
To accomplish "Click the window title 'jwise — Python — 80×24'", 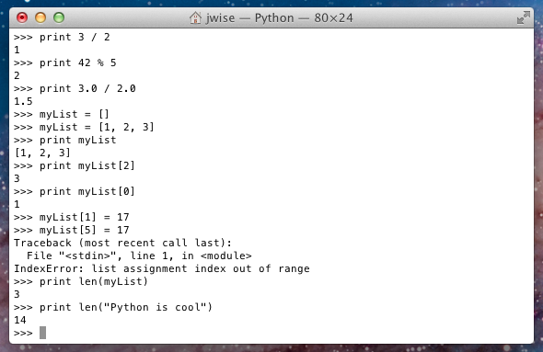I will tap(280, 17).
